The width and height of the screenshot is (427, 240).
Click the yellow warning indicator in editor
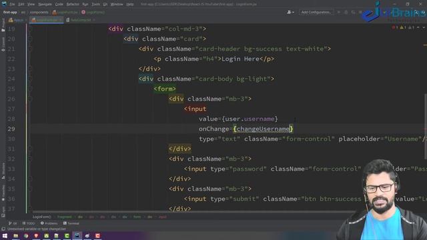click(403, 27)
